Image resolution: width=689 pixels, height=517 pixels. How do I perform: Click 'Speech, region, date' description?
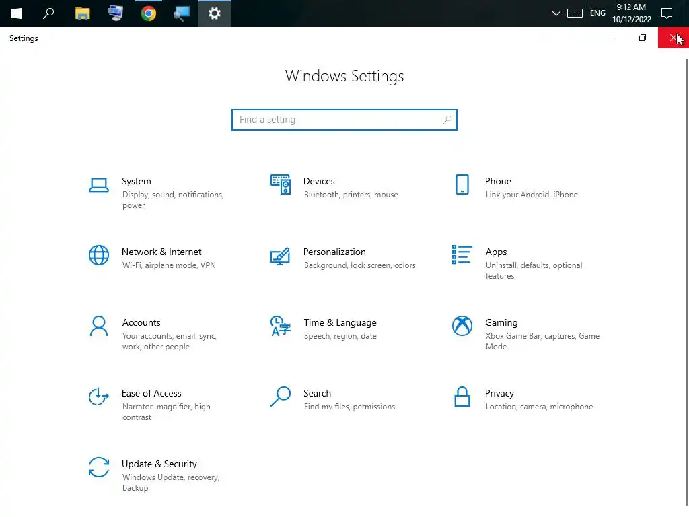(340, 336)
